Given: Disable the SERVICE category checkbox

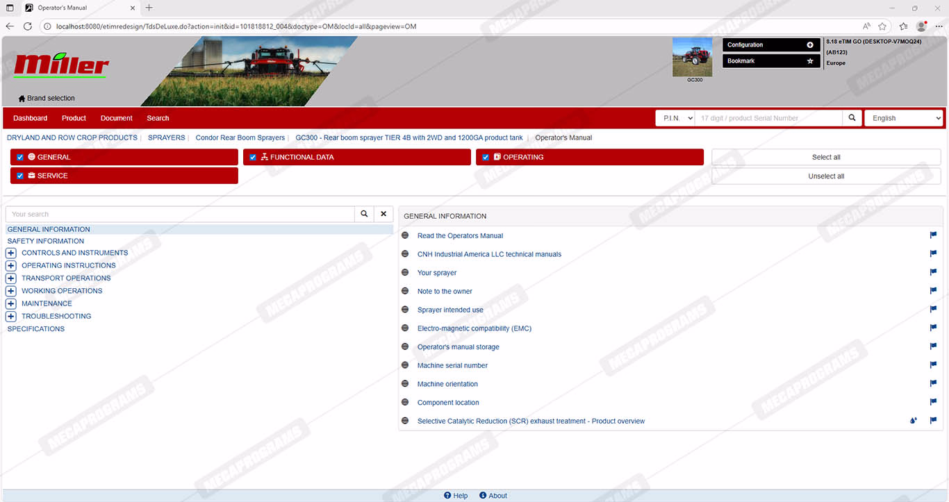Looking at the screenshot, I should tap(20, 176).
